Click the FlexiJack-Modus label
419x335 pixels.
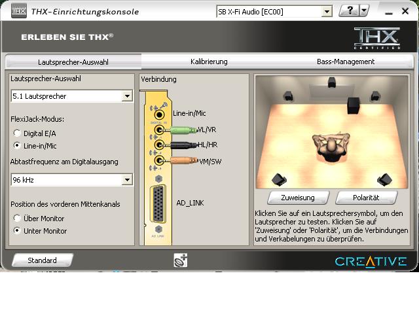tap(37, 119)
